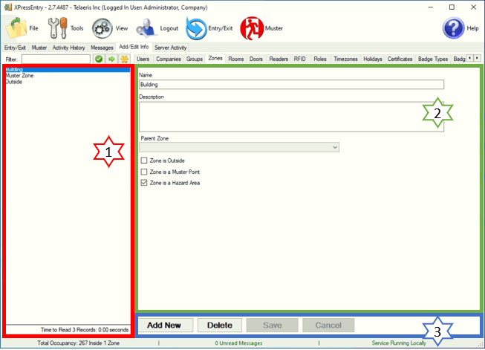Click the Service Running Locally status text
This screenshot has width=485, height=350.
399,343
